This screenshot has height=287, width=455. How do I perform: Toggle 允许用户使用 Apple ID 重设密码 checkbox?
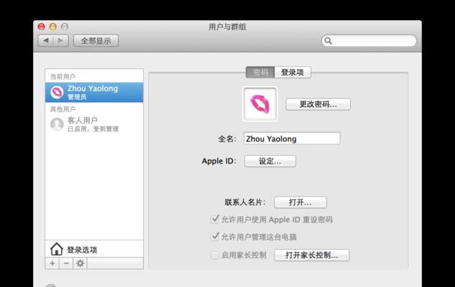point(215,220)
